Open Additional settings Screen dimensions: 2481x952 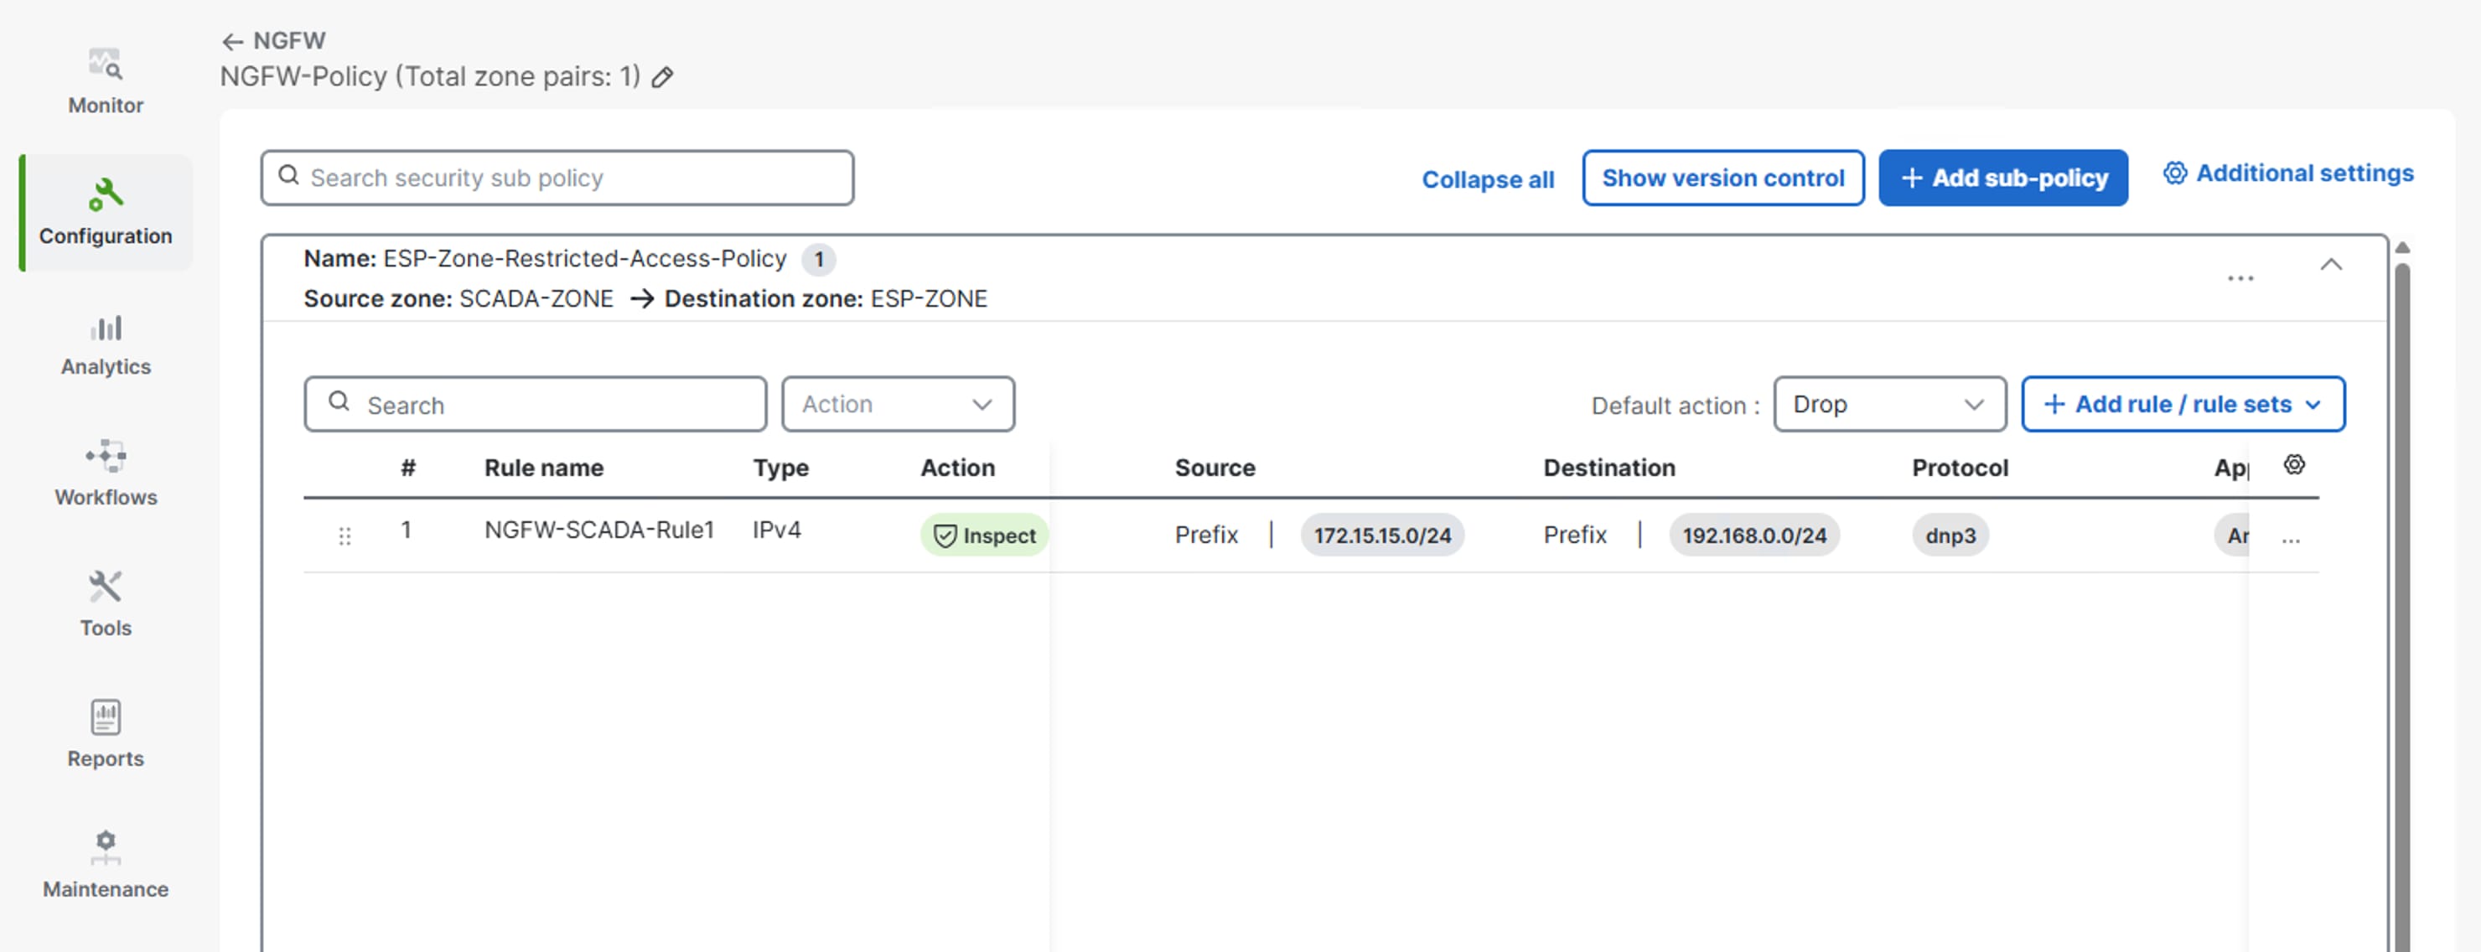(2288, 173)
